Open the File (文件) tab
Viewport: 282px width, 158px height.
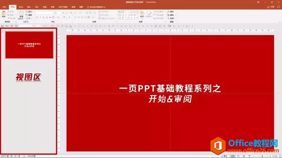pyautogui.click(x=4, y=7)
